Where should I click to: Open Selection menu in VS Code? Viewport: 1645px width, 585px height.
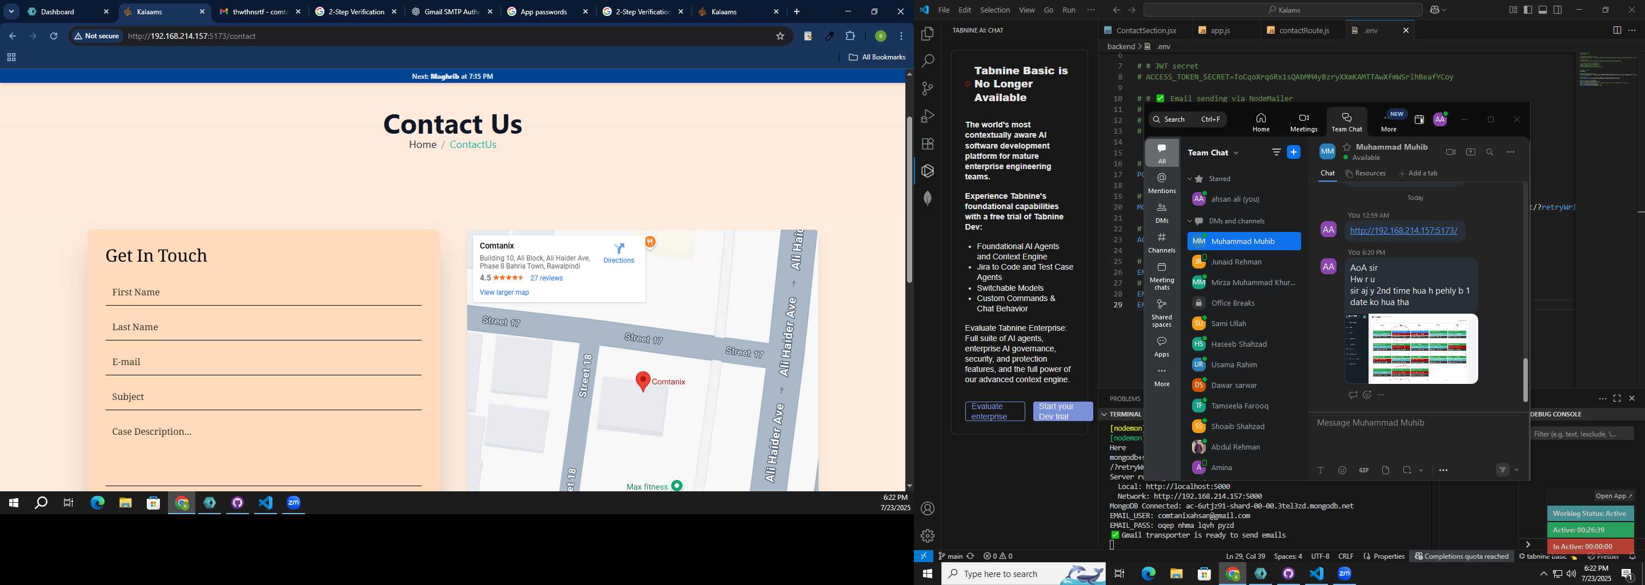[x=995, y=10]
